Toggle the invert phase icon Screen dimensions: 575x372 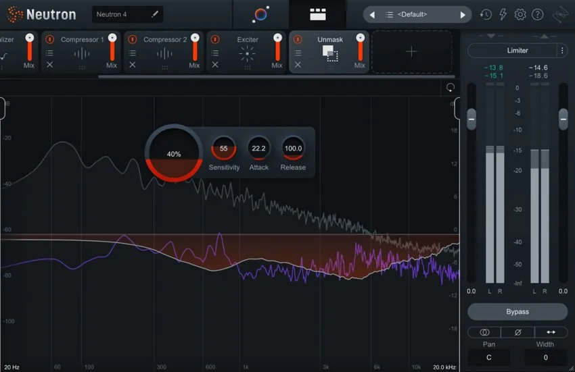coord(517,332)
